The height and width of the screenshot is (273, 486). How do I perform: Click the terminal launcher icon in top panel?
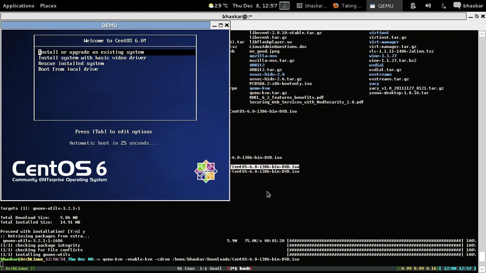coord(284,6)
